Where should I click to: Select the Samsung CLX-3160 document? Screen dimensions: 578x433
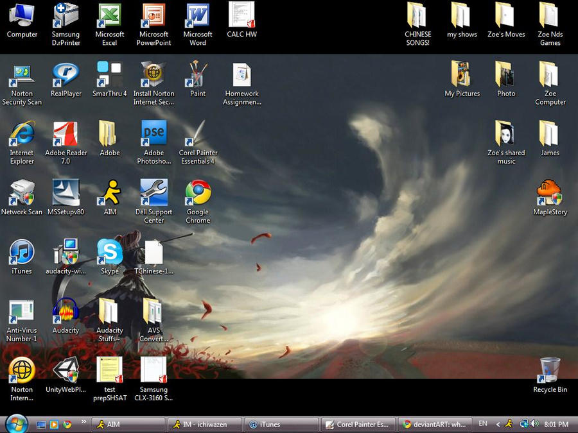click(x=153, y=379)
